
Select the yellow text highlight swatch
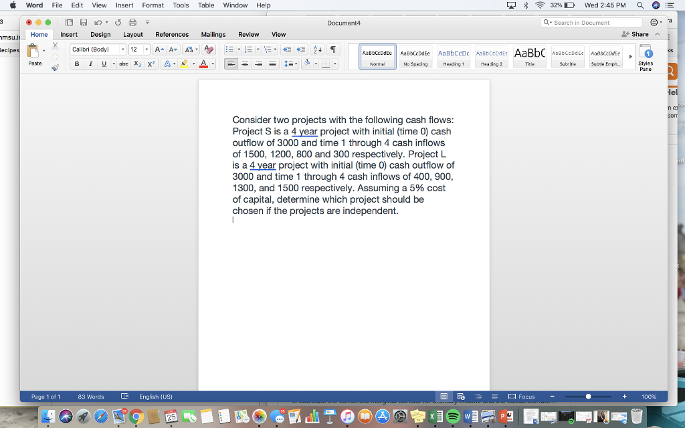[x=185, y=64]
